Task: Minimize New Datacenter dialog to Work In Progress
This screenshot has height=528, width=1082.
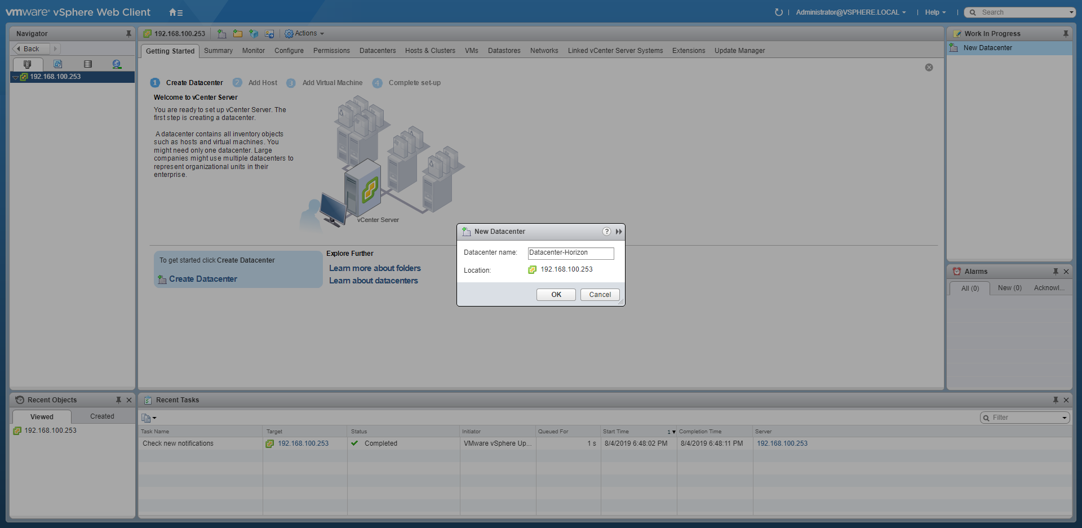Action: pos(619,232)
